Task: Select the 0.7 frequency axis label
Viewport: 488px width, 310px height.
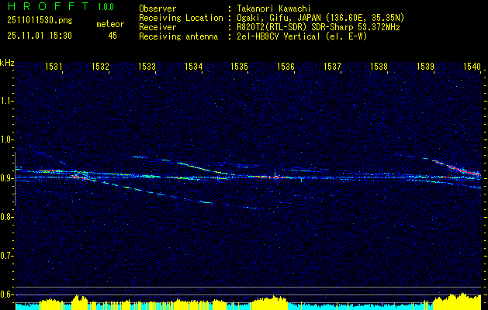Action: tap(5, 256)
